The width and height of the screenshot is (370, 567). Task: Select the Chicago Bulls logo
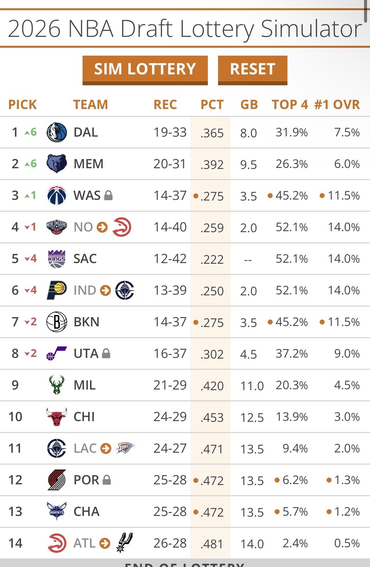click(57, 417)
